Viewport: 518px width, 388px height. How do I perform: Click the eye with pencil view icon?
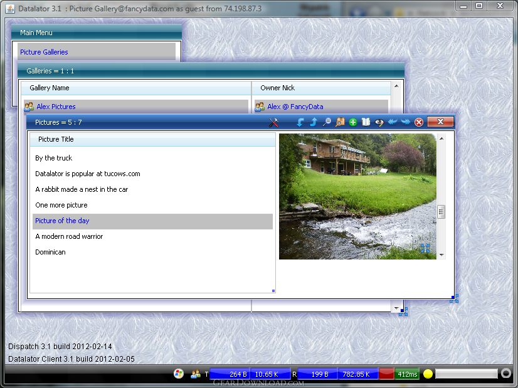tap(379, 122)
